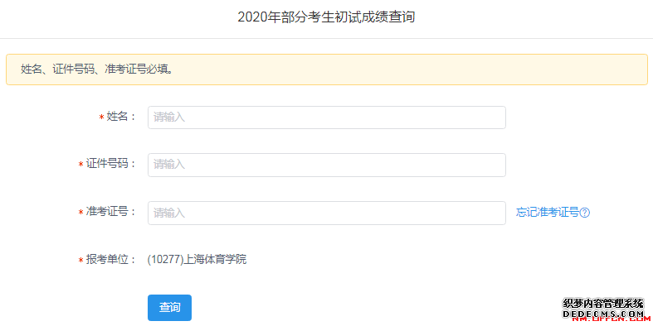Image resolution: width=653 pixels, height=326 pixels.
Task: Click the 2020年部分考生初试成绩查询 page title
Action: coord(326,17)
